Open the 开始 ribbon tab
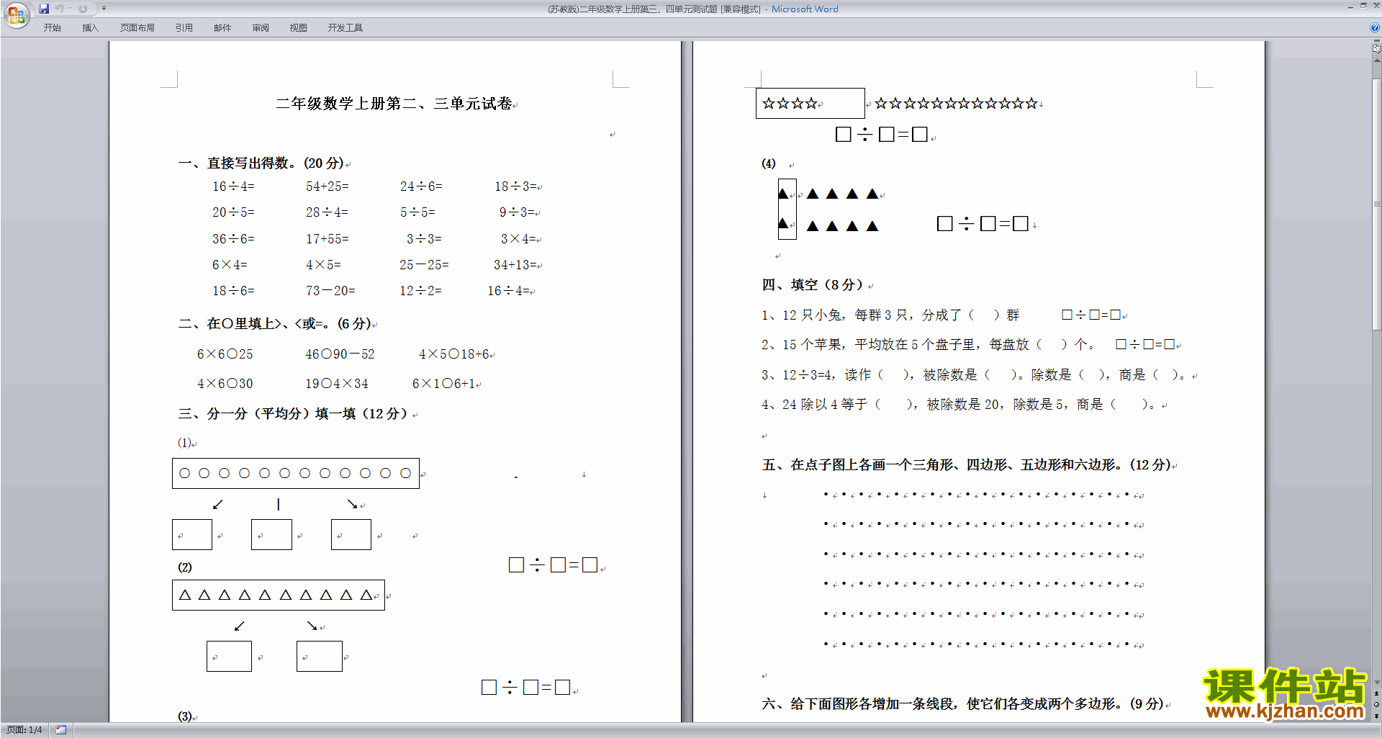Screen dimensions: 1382x738 53,28
